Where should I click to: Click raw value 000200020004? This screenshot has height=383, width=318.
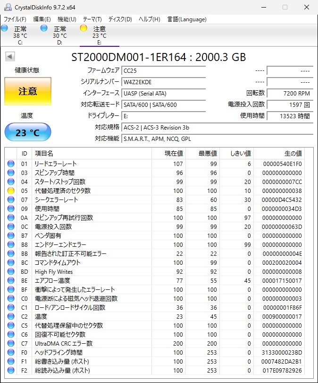coord(282,262)
